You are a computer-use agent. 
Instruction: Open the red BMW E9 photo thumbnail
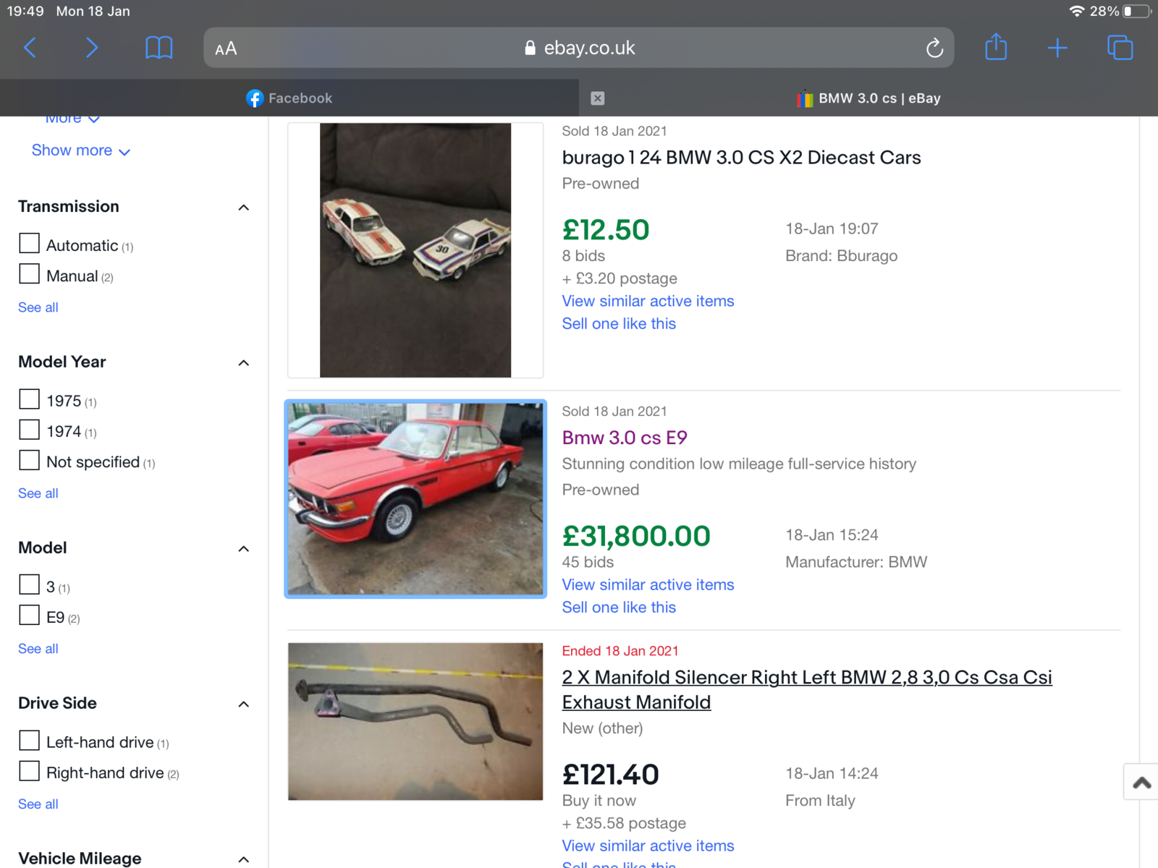pyautogui.click(x=415, y=499)
